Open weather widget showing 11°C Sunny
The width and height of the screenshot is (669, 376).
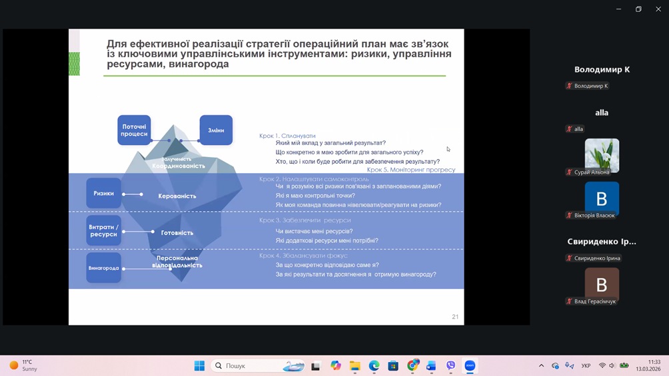tap(24, 365)
